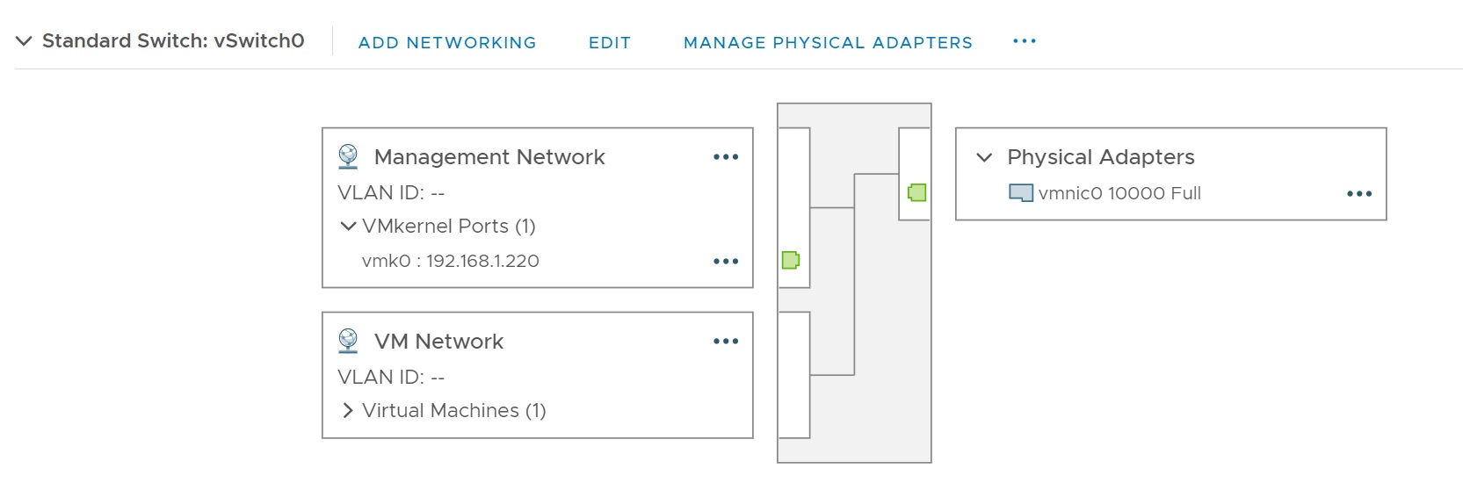Expand the Virtual Machines list
Image resolution: width=1463 pixels, height=490 pixels.
[x=348, y=410]
